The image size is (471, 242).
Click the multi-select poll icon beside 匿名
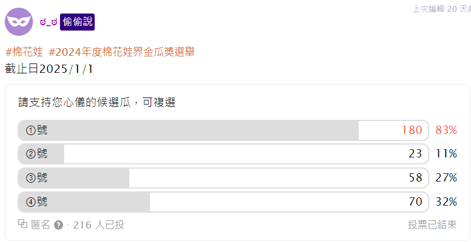coord(23,224)
